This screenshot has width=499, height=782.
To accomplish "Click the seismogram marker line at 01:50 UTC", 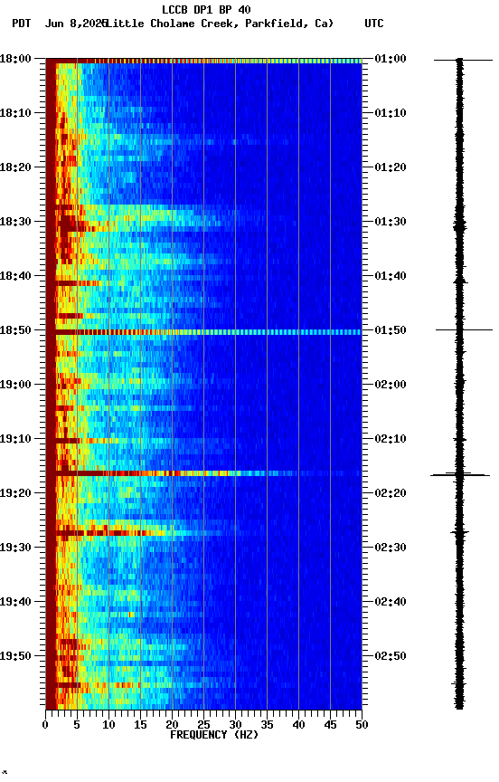I will pyautogui.click(x=464, y=329).
